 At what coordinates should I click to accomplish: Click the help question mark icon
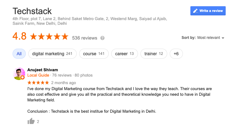(x=102, y=38)
